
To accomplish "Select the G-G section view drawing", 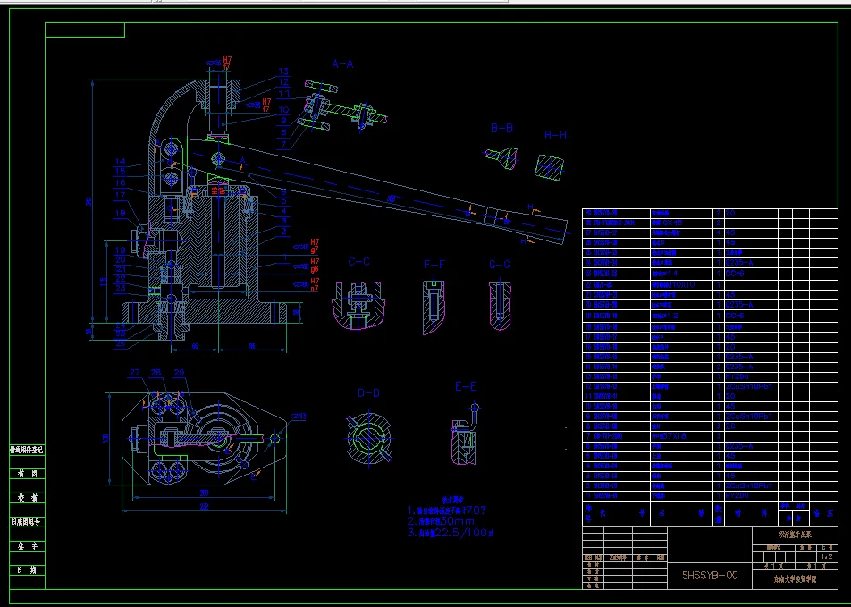I will click(x=500, y=306).
